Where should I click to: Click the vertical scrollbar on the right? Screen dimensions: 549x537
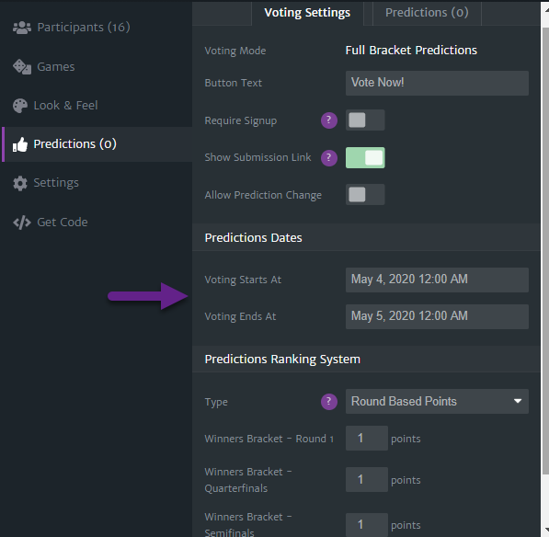(545, 250)
